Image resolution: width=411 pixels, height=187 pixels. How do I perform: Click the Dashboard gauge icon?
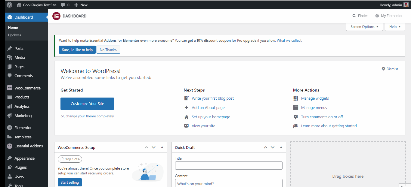[x=10, y=17]
